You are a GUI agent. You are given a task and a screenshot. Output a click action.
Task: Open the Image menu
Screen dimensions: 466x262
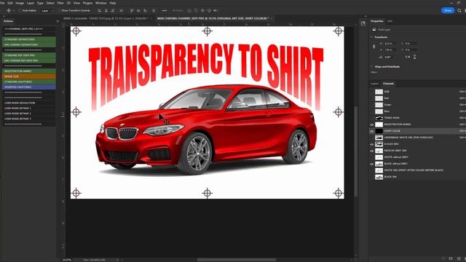pyautogui.click(x=20, y=3)
